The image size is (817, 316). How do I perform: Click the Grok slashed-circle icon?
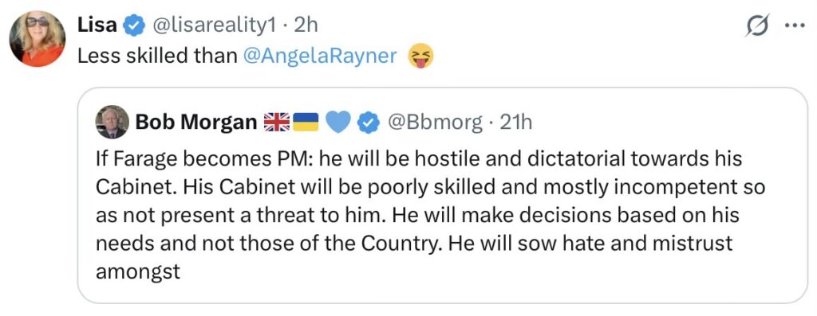(758, 26)
